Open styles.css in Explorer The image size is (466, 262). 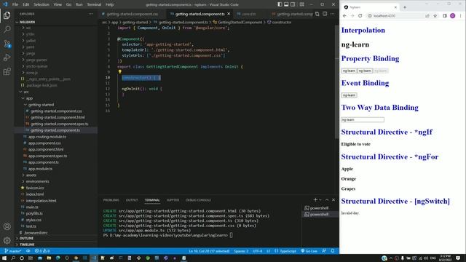tap(33, 220)
